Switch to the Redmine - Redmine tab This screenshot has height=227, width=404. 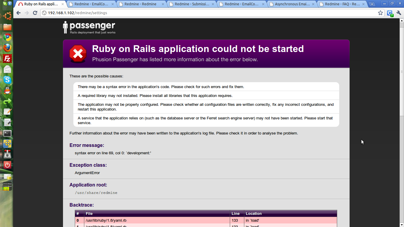click(140, 4)
